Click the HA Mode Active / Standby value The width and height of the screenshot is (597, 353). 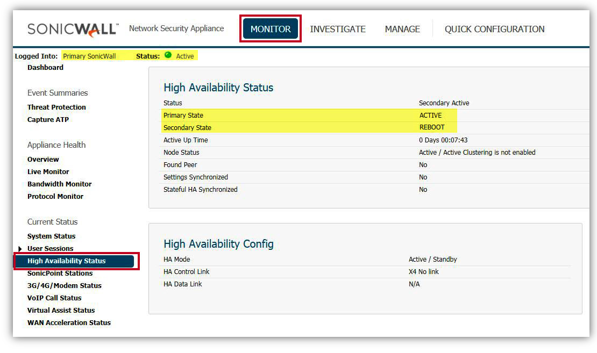click(x=433, y=260)
